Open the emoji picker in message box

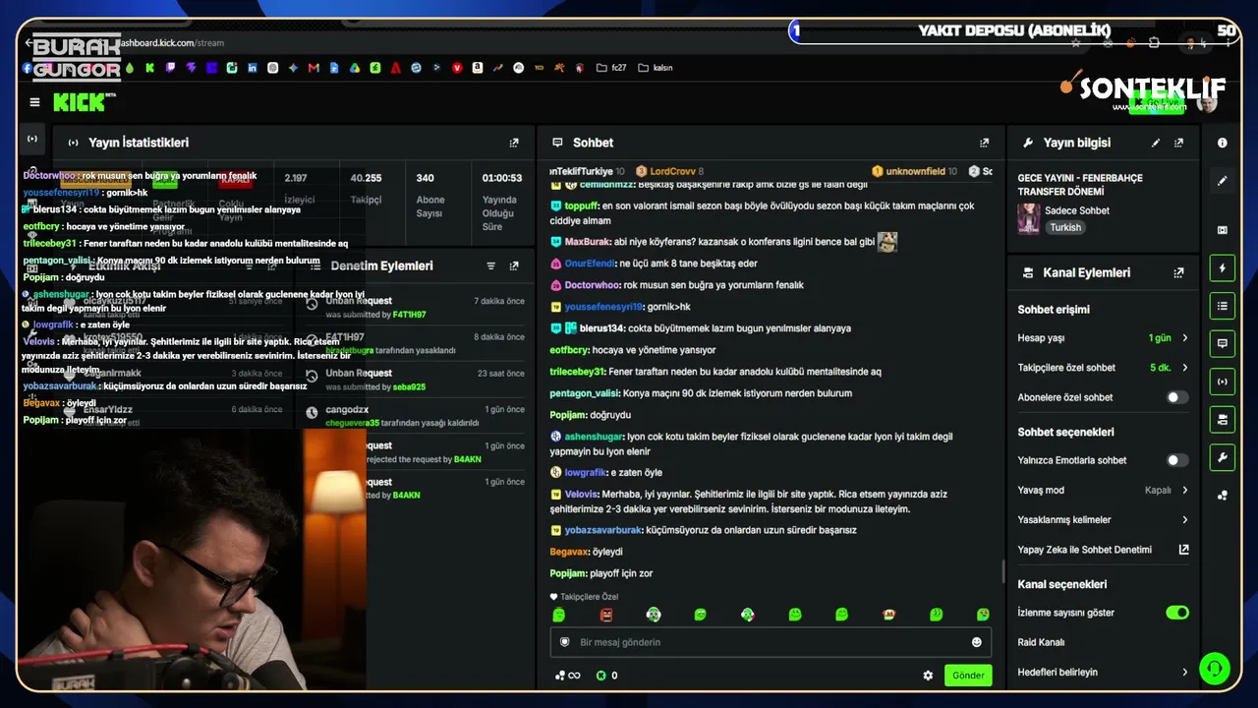977,642
